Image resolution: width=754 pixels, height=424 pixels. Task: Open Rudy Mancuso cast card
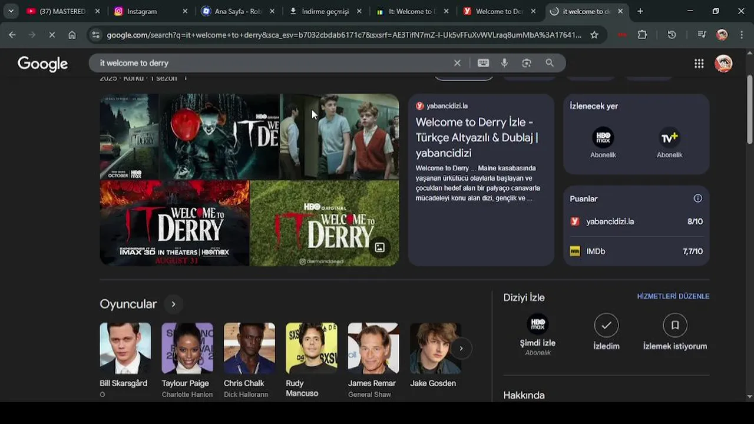(312, 360)
